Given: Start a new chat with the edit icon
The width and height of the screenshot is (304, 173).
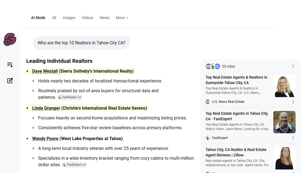Looking at the screenshot, I should 10,81.
